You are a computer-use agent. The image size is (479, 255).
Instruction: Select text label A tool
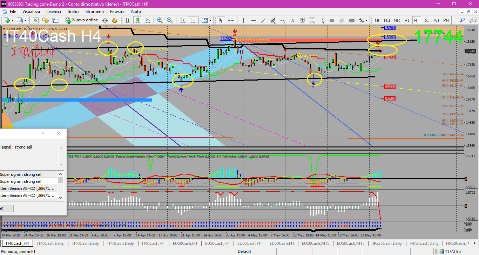(x=292, y=20)
